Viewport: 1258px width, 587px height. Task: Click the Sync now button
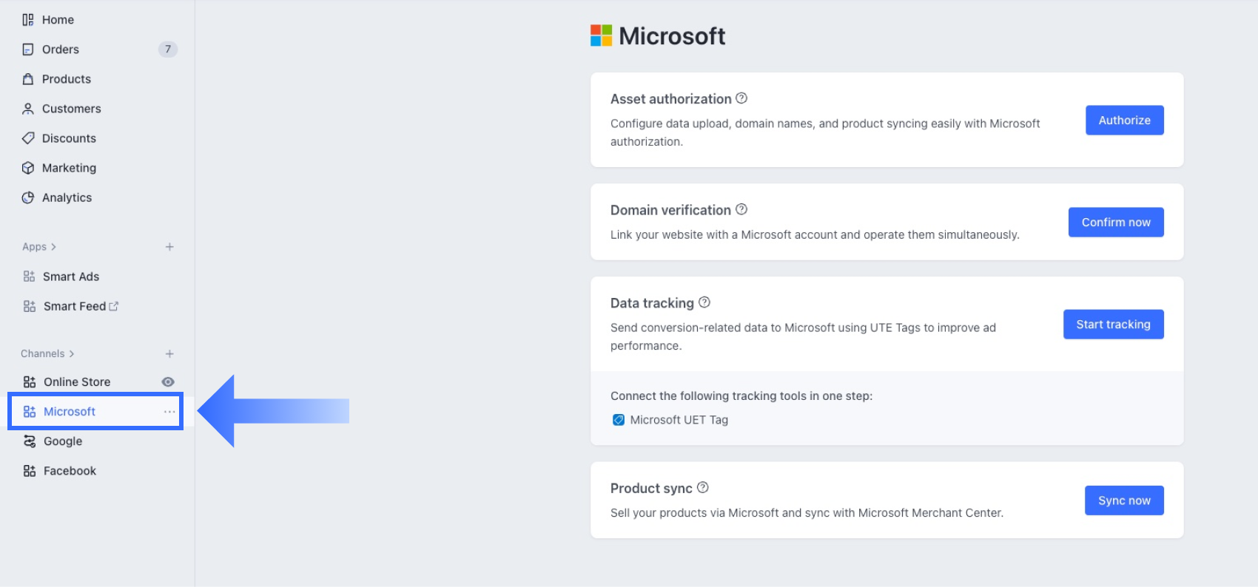tap(1124, 501)
